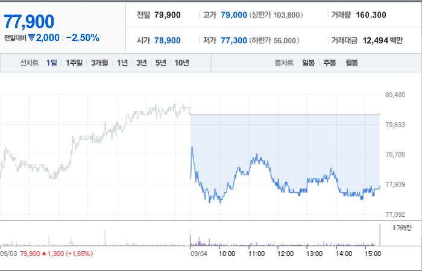Click the down triangle next to 전일대비
The width and height of the screenshot is (422, 271).
[x=31, y=38]
